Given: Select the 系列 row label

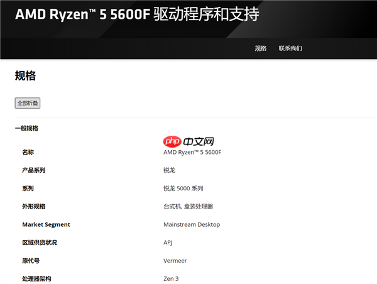Looking at the screenshot, I should tap(28, 188).
